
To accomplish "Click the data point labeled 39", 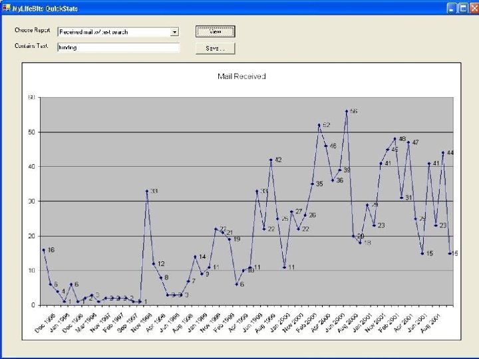I will 340,170.
